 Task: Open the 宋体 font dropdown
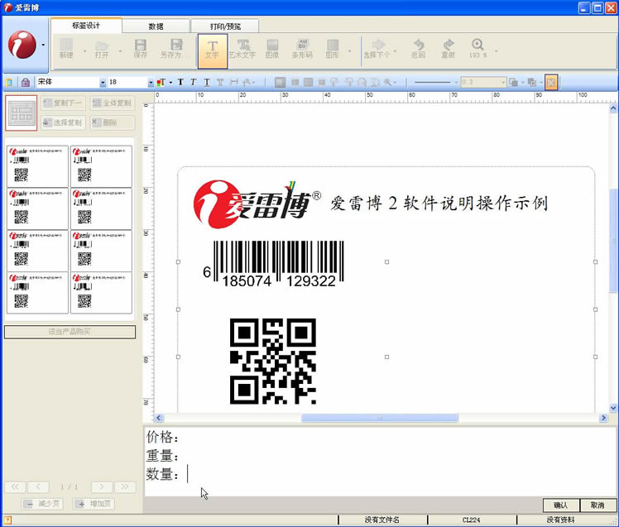click(x=103, y=83)
